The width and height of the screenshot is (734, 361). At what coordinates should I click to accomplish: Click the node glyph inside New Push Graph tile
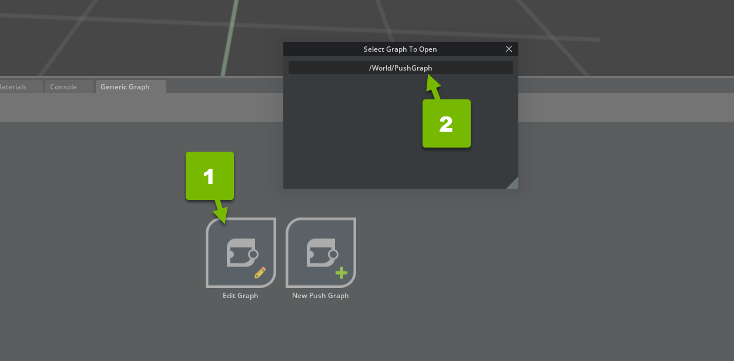point(321,253)
